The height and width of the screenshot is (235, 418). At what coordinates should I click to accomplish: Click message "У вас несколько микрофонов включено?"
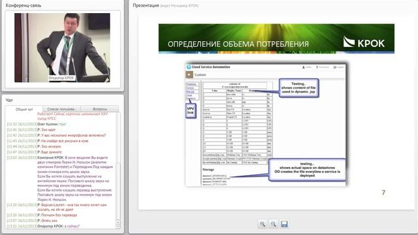74,135
